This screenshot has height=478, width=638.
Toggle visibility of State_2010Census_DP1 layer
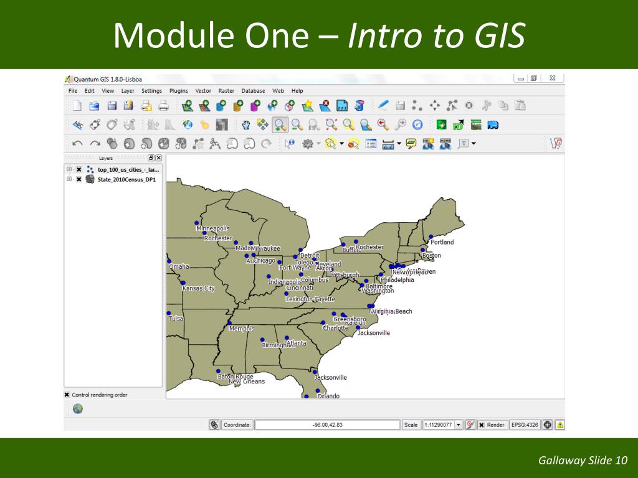(x=79, y=179)
